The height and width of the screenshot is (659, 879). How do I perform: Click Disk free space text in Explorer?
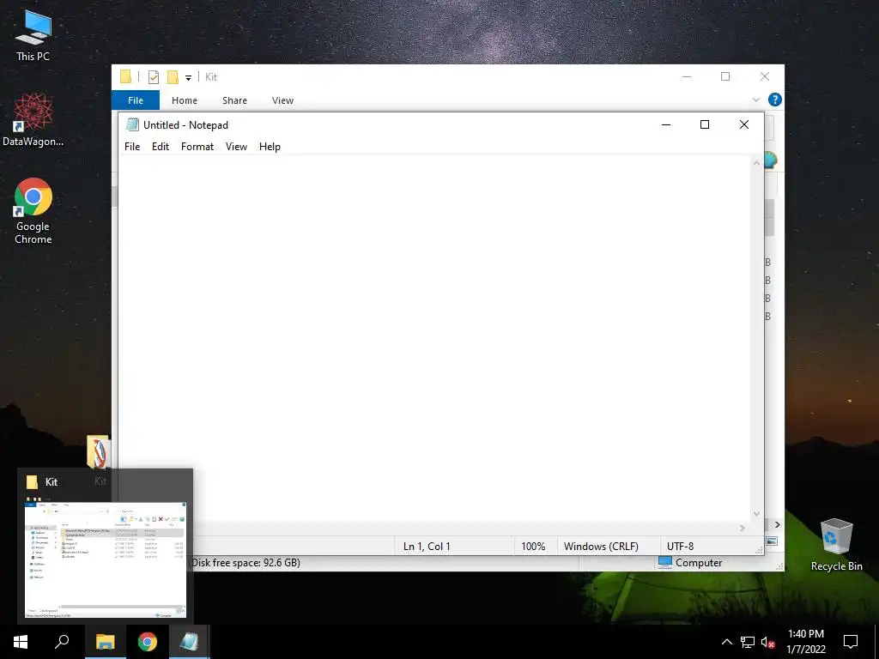click(x=246, y=563)
